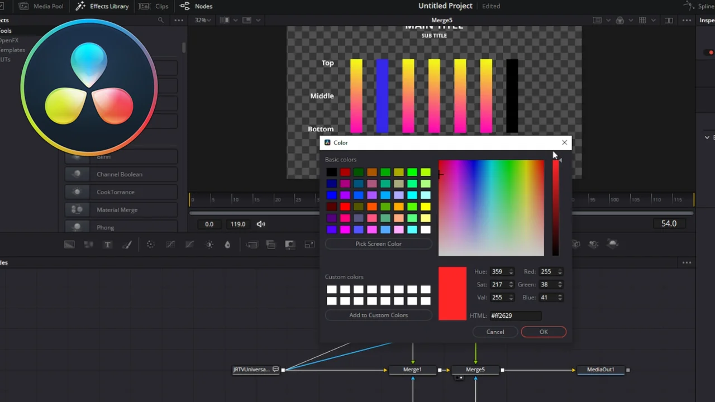715x402 pixels.
Task: Toggle audio mute speaker icon
Action: [x=261, y=224]
